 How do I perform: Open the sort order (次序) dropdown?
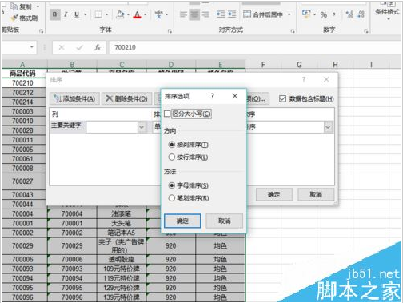[329, 127]
